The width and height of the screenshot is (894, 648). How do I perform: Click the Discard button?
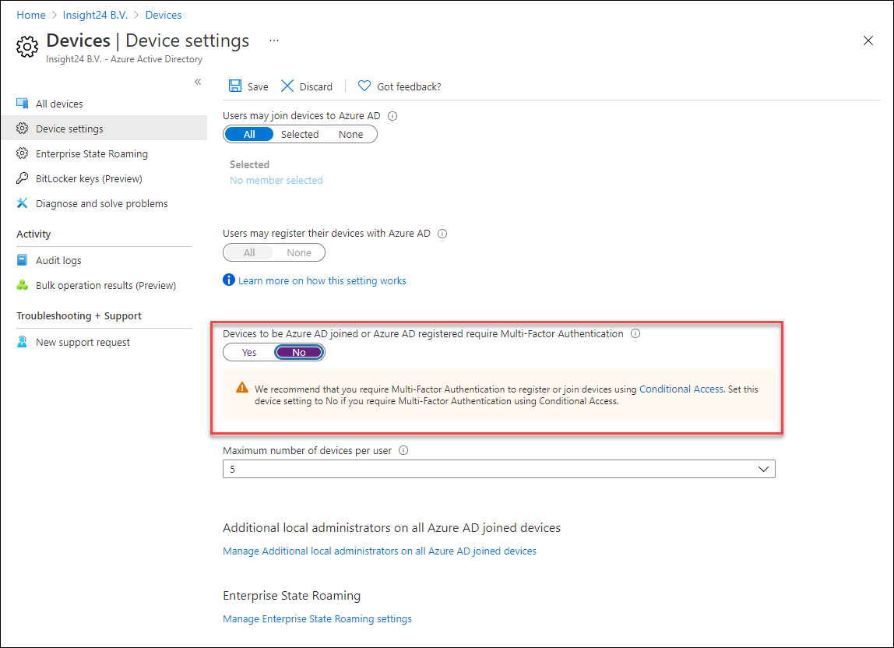coord(307,86)
